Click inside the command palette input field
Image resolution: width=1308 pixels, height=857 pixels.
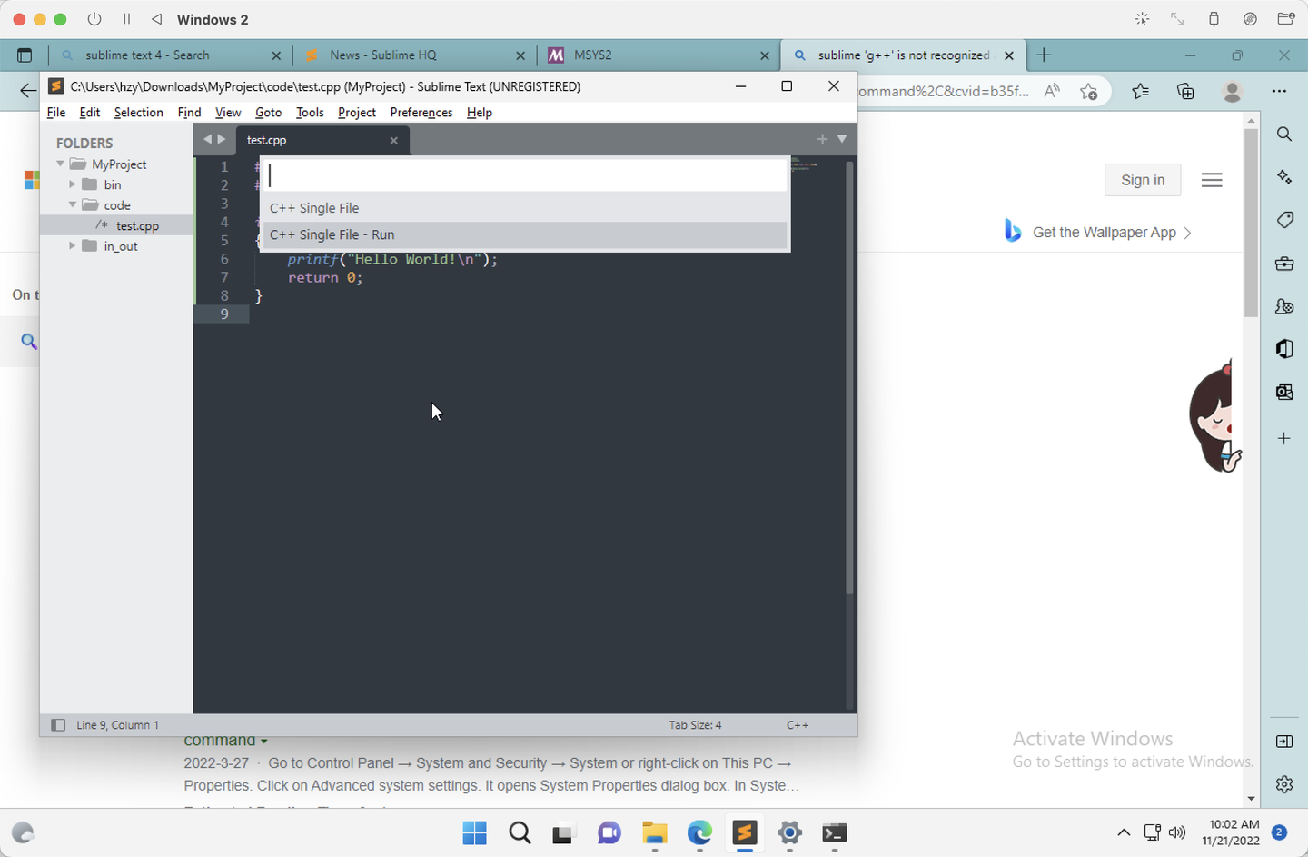524,174
